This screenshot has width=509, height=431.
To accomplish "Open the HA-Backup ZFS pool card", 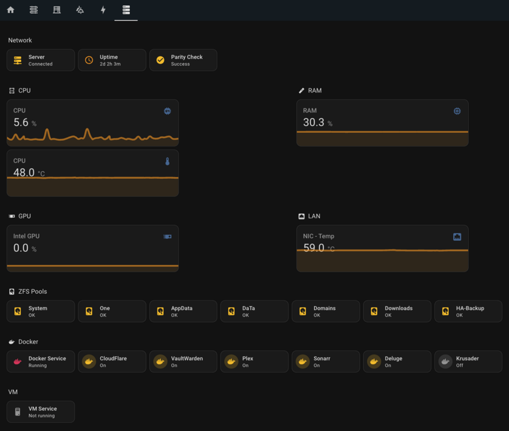I will click(468, 311).
